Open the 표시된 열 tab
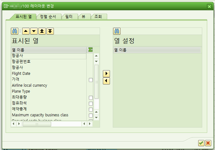The image size is (215, 150). 24,17
